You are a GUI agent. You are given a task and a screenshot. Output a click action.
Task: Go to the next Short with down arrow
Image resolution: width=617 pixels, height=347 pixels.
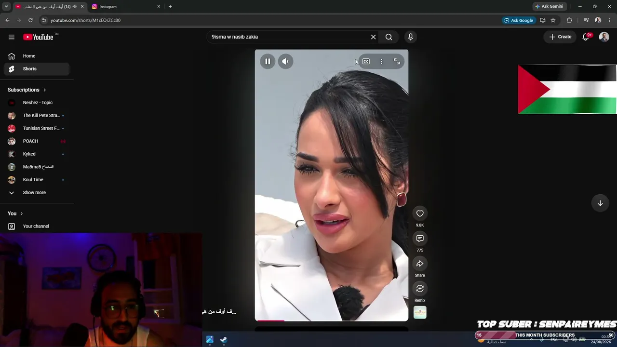pos(600,203)
